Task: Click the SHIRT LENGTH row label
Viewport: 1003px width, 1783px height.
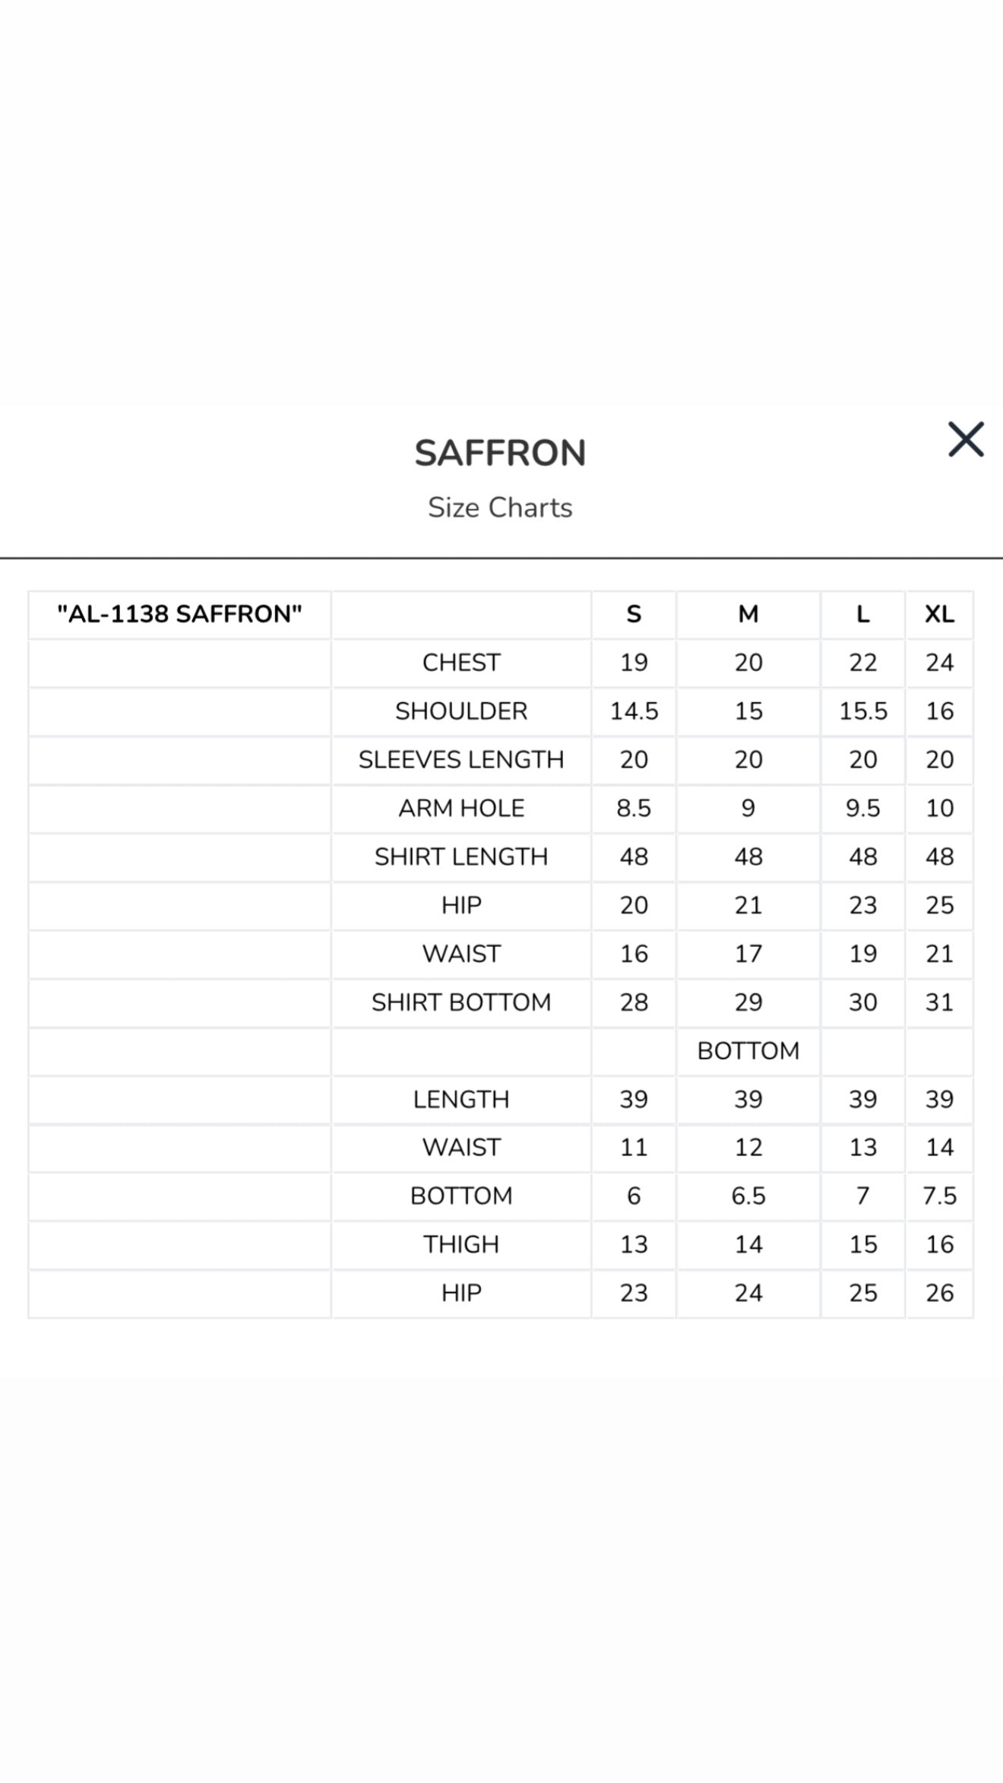Action: click(x=461, y=857)
